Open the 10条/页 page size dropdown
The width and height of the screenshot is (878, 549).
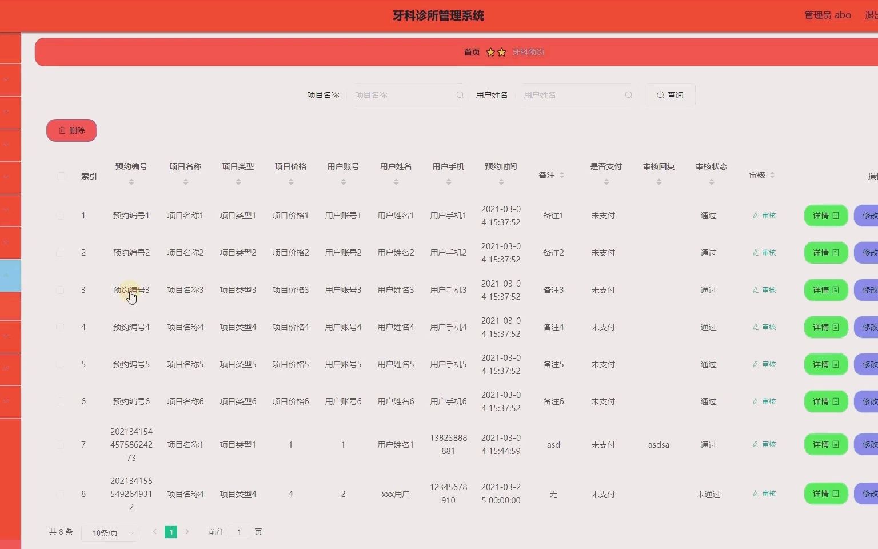pos(110,532)
